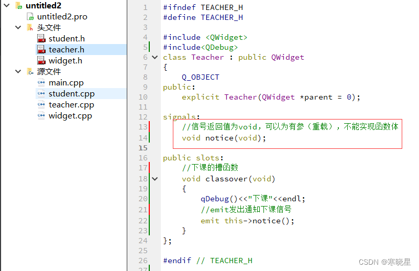Viewport: 419px width, 271px height.
Task: Click line number 10 in the gutter
Action: 143,97
